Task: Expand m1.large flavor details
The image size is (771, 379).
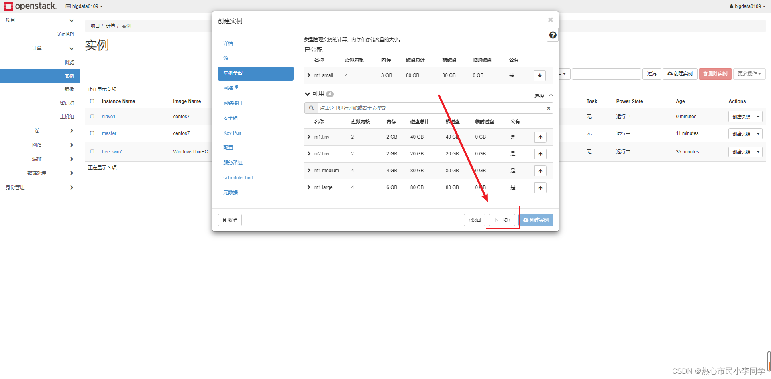Action: coord(309,187)
